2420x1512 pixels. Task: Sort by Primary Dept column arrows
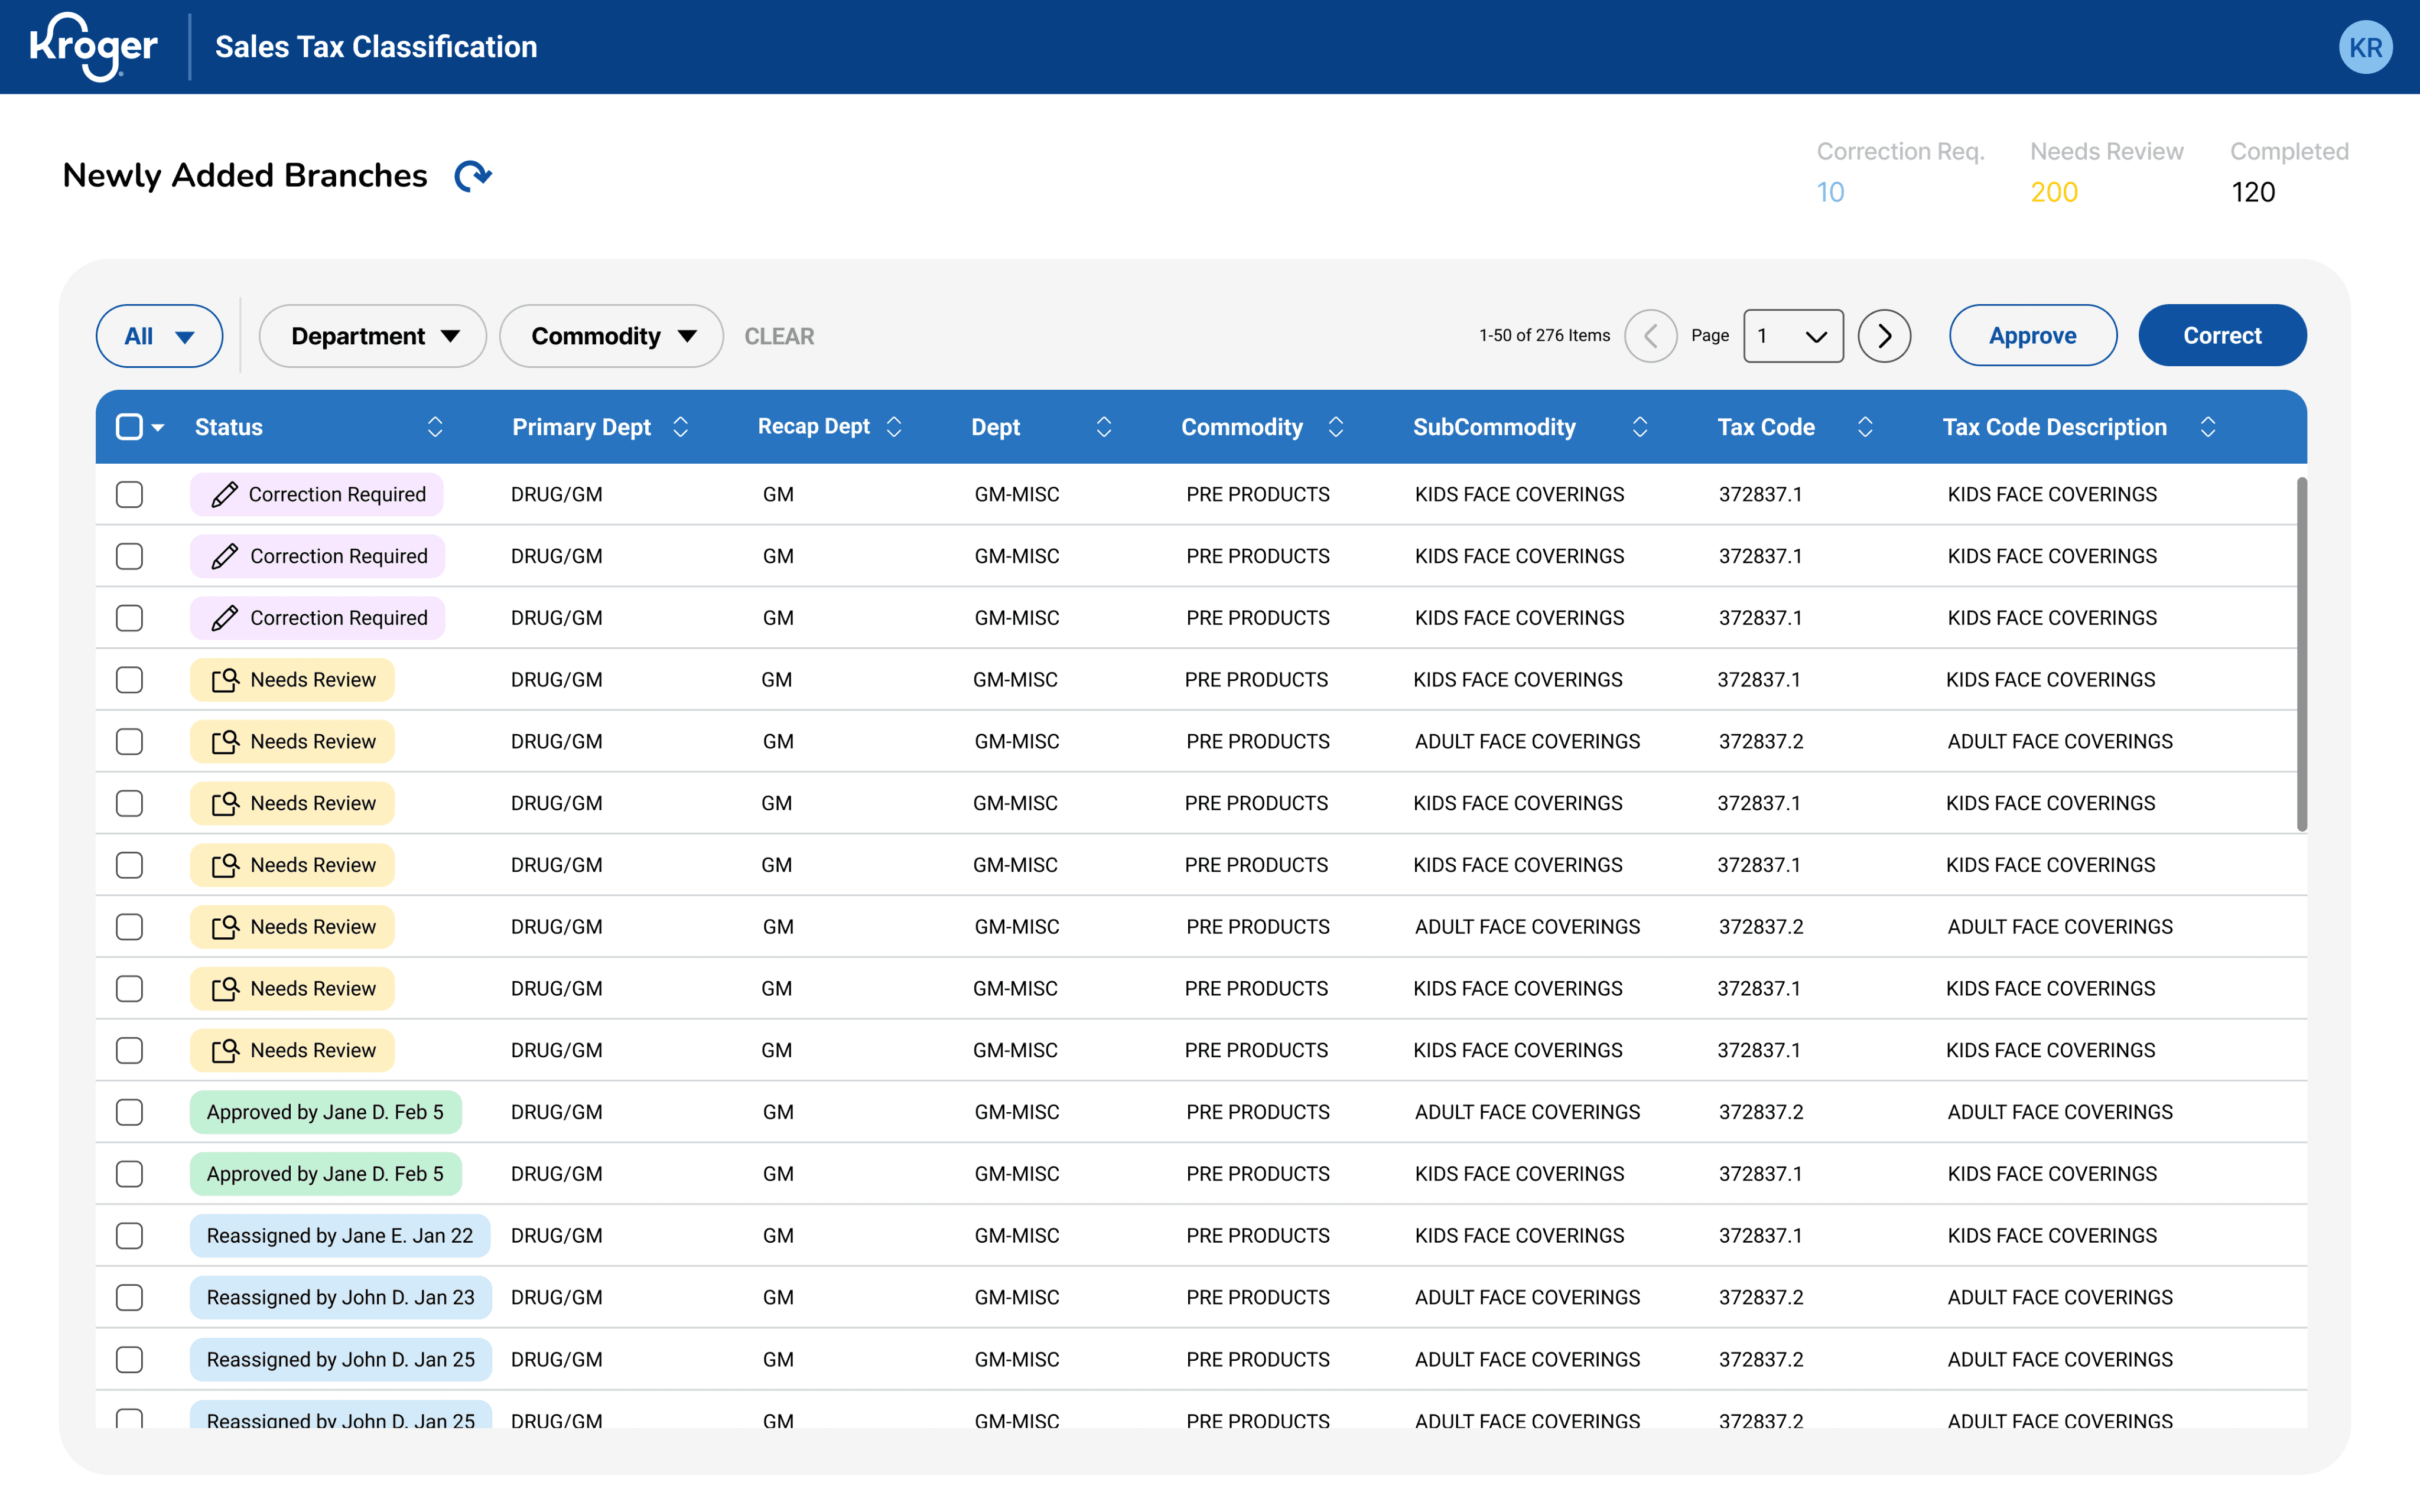681,427
